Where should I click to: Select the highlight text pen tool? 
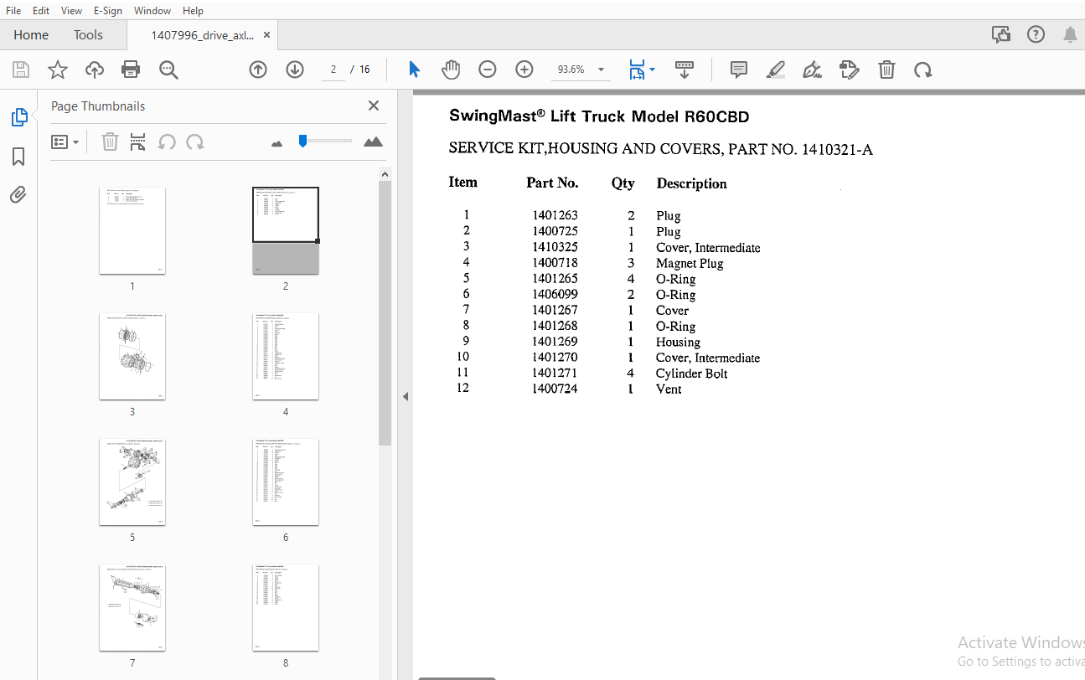click(x=776, y=70)
